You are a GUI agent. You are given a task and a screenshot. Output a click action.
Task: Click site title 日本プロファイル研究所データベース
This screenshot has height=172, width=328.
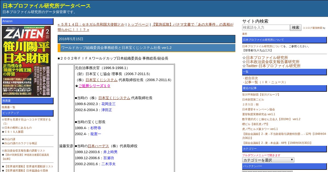tap(47, 6)
